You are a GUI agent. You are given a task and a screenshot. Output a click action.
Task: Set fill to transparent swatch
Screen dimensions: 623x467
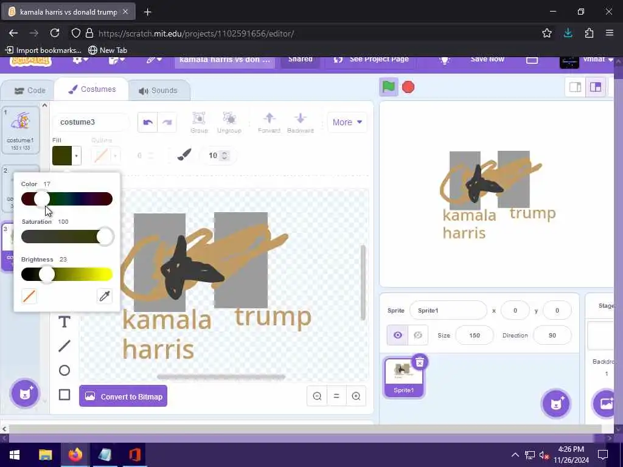pyautogui.click(x=29, y=296)
